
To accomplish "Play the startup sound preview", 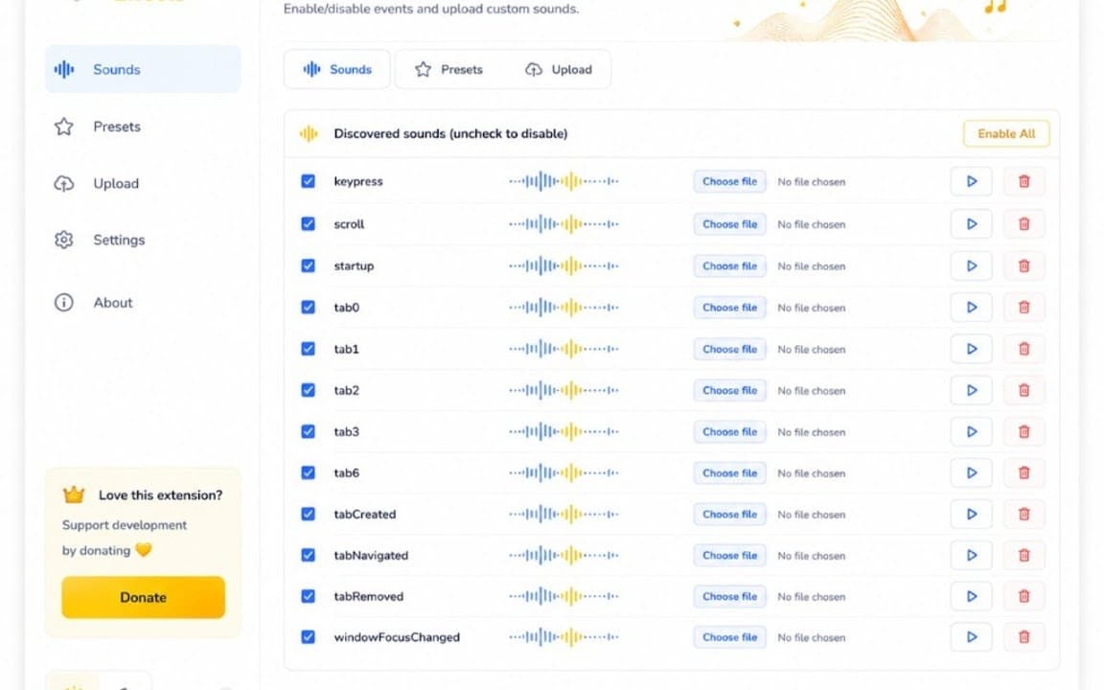I will click(x=971, y=266).
